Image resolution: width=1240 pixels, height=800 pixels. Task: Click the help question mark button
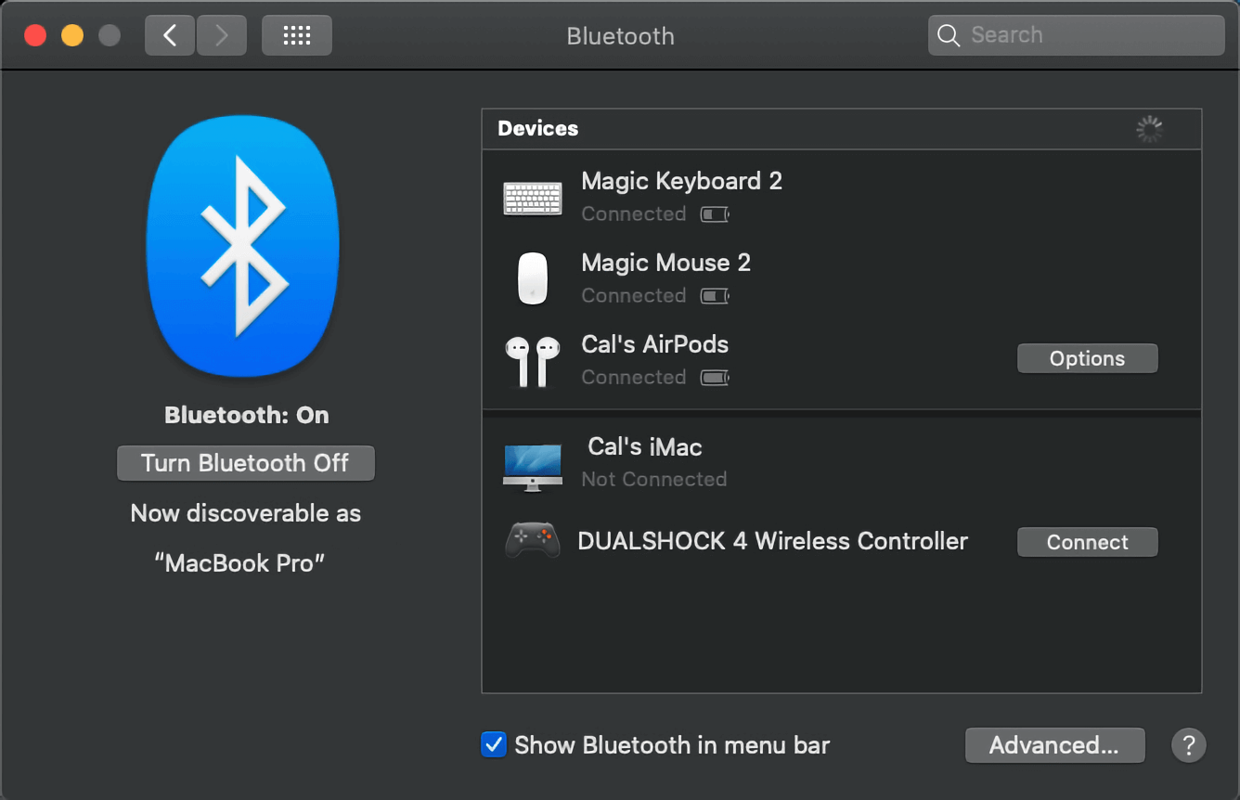1188,744
